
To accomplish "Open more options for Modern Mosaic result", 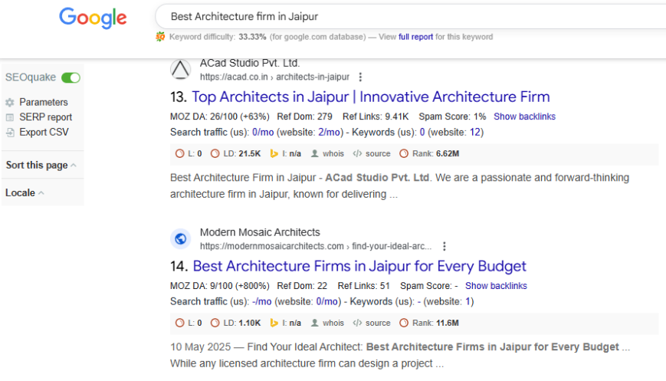I will pyautogui.click(x=445, y=246).
